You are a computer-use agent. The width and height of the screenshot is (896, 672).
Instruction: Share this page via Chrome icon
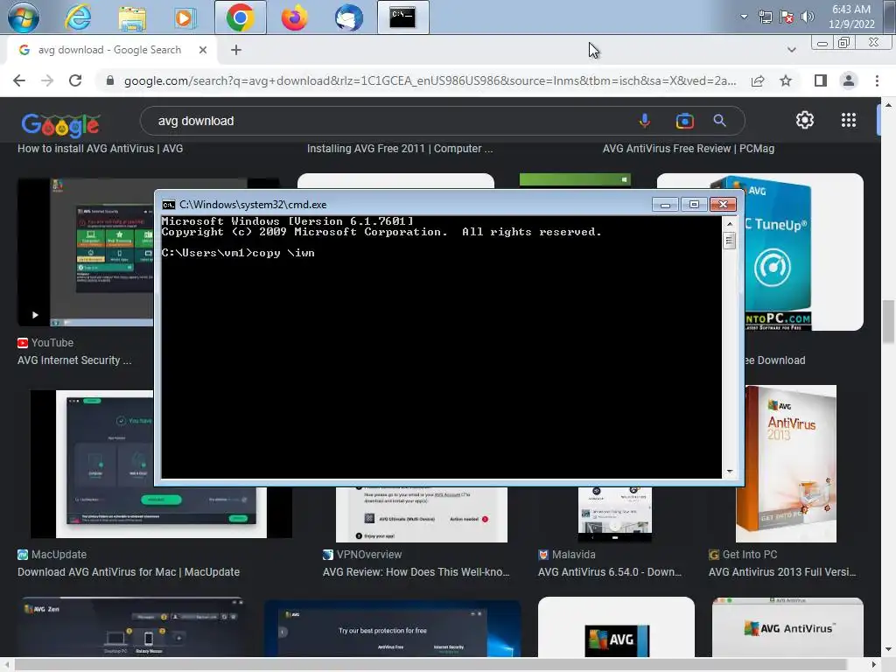(x=758, y=80)
